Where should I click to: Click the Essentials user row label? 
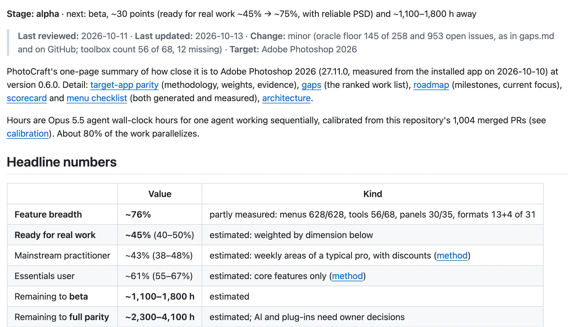[x=45, y=276]
